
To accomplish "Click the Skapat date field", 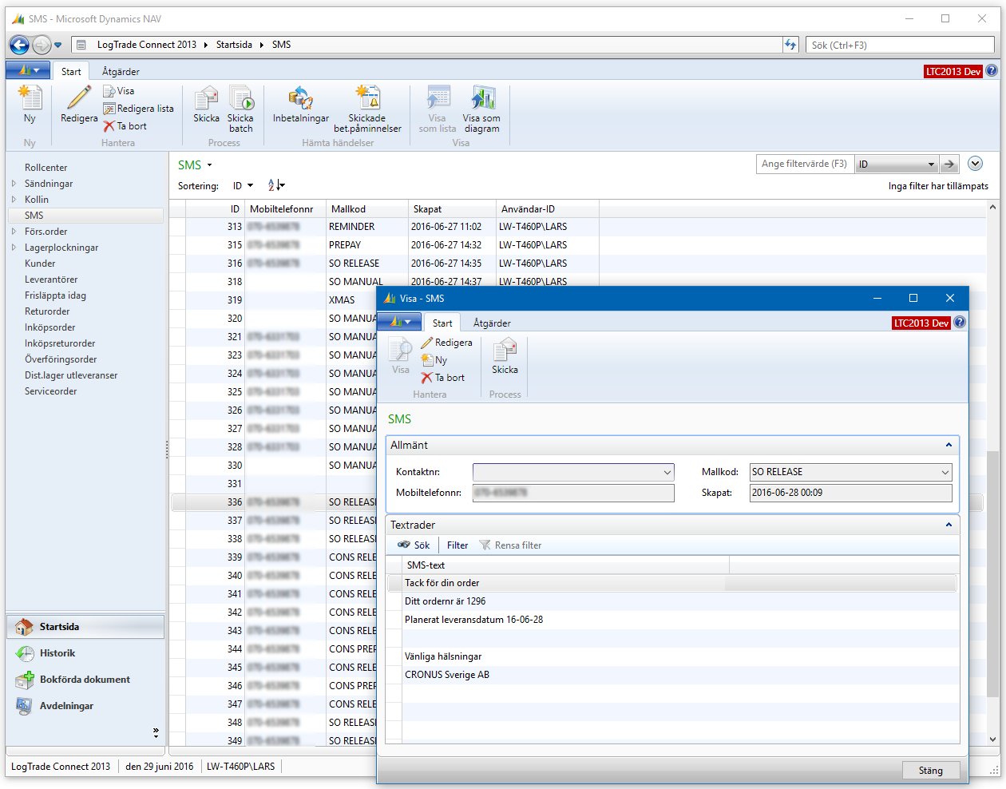I will (x=851, y=493).
